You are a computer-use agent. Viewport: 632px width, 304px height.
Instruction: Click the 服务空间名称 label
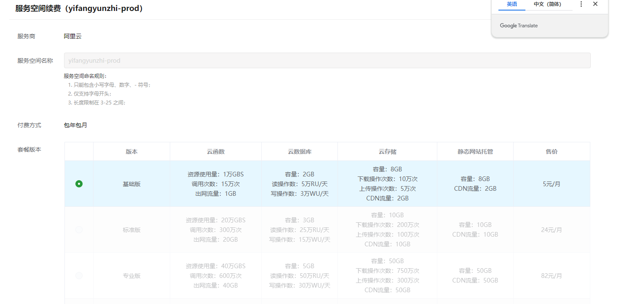pos(35,61)
